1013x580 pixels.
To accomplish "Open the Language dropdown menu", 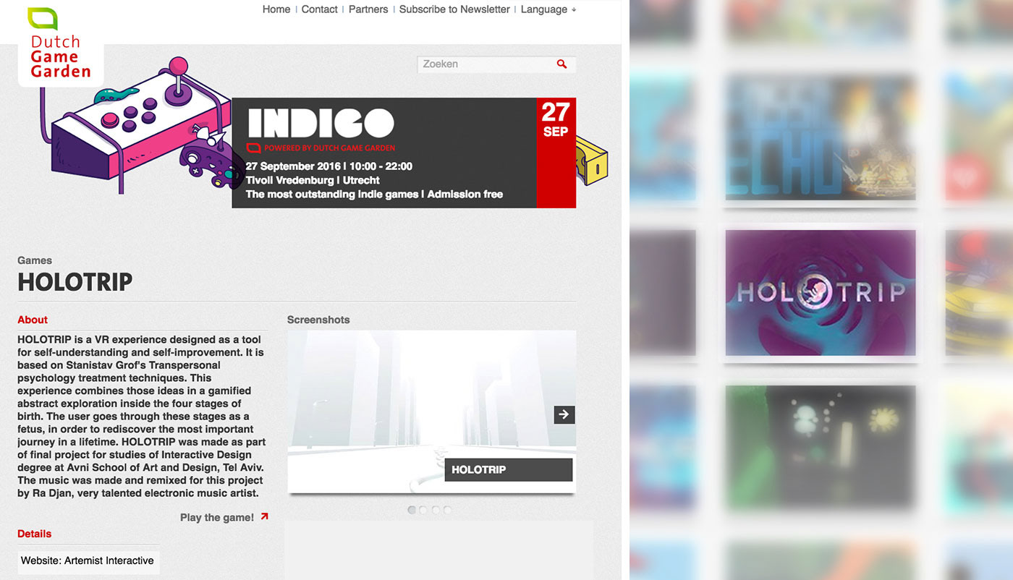I will pyautogui.click(x=548, y=9).
